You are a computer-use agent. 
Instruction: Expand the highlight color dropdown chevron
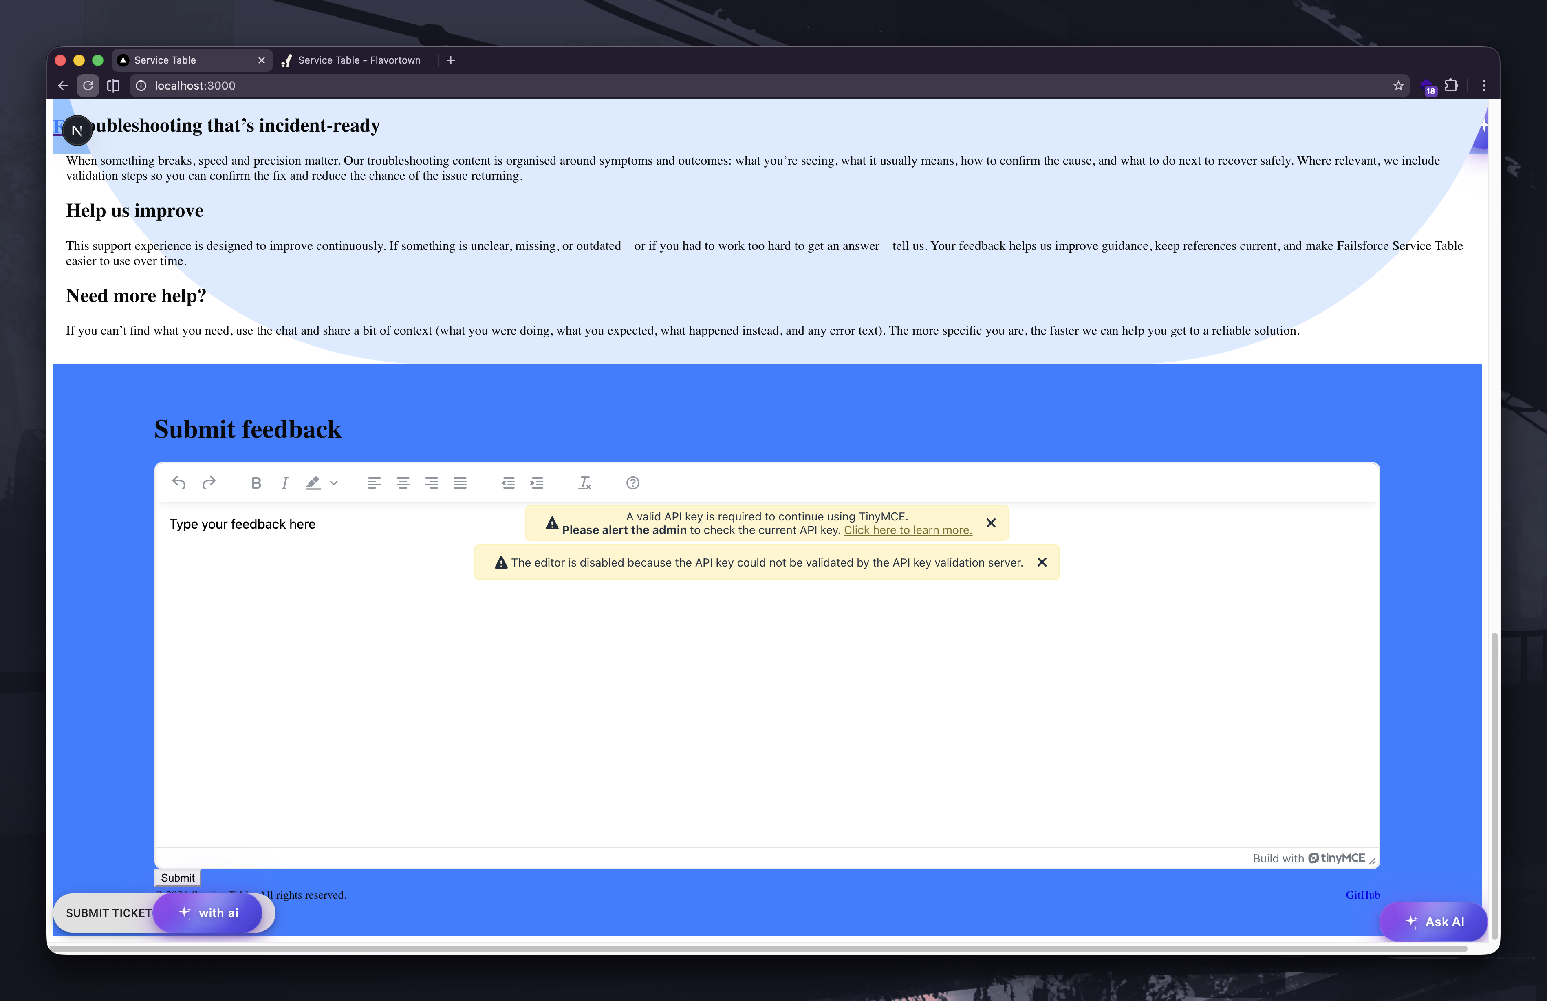tap(334, 483)
